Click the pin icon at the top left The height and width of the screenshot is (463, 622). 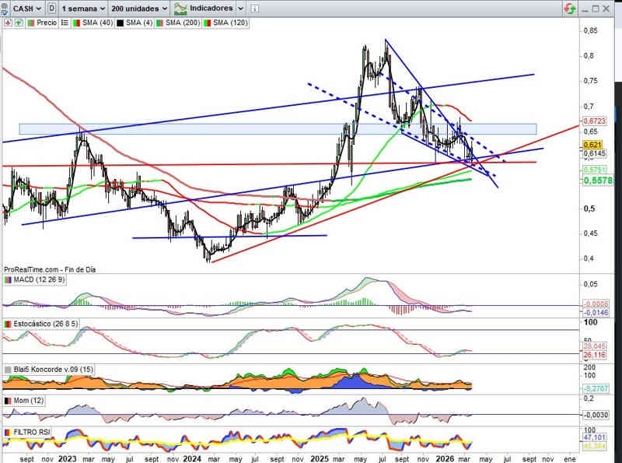coord(5,9)
